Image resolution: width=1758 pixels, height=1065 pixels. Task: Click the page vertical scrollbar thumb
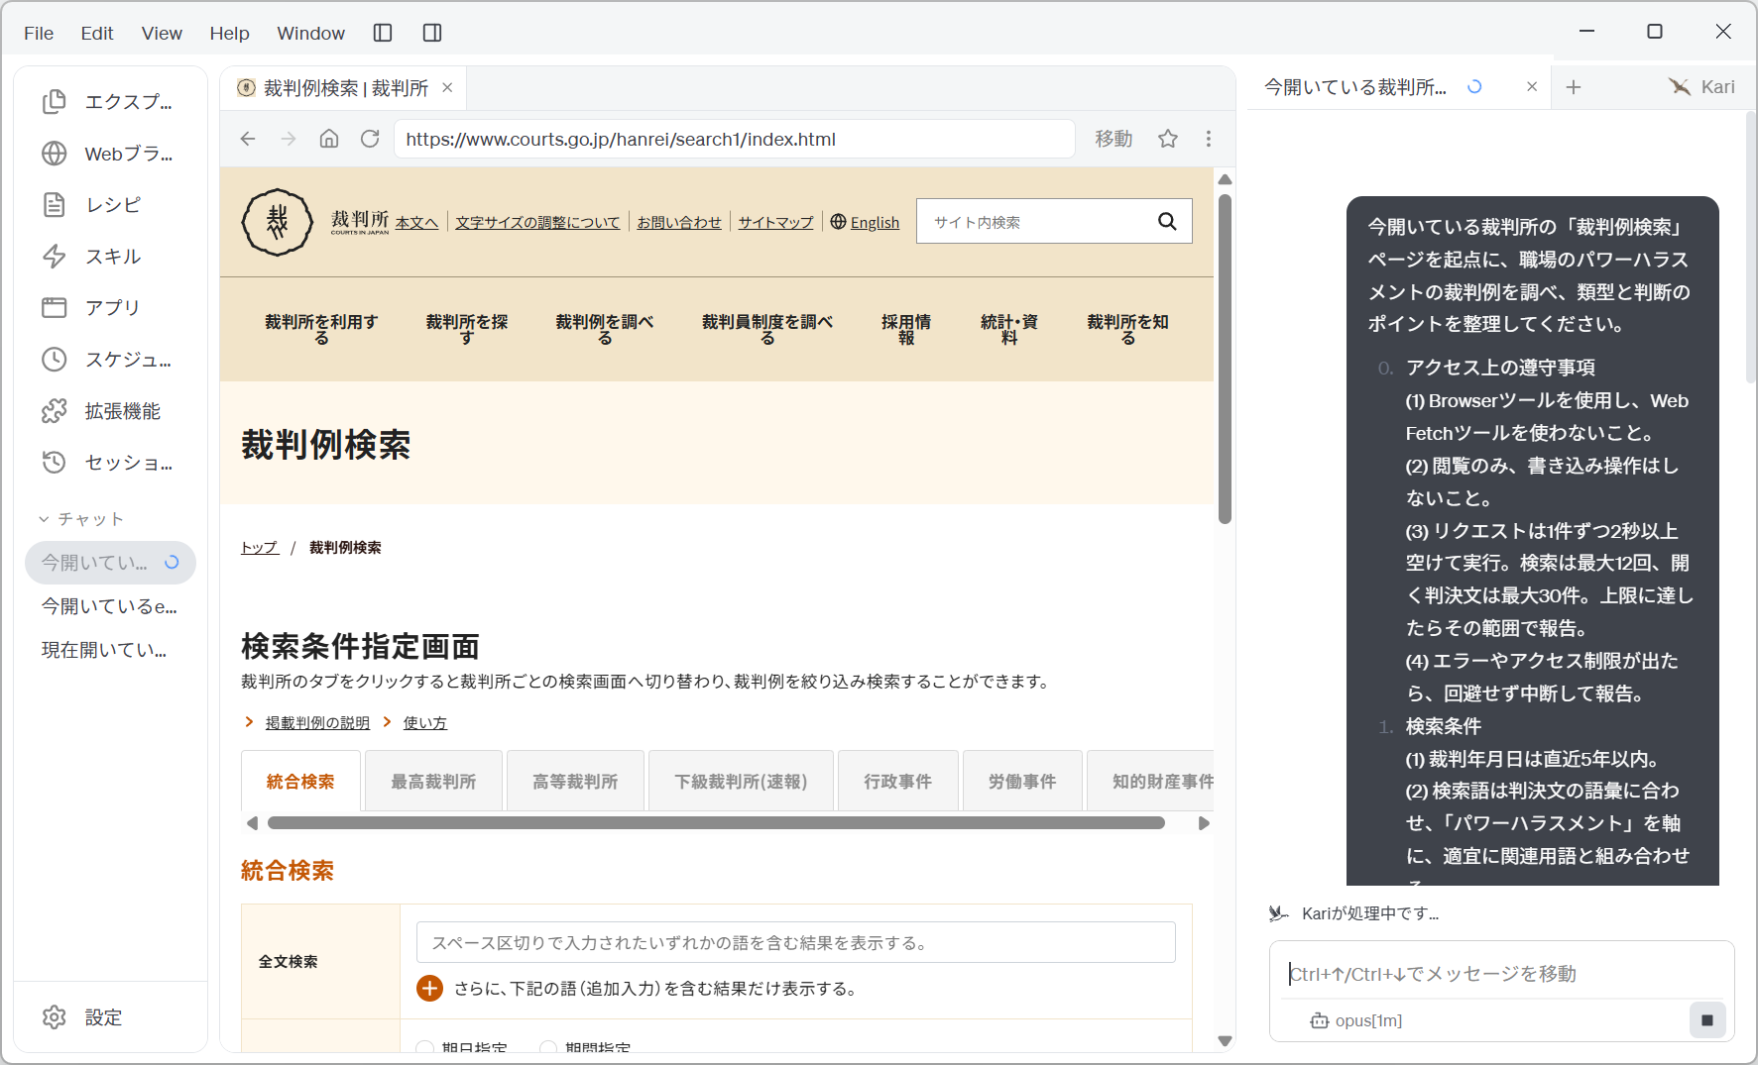(x=1225, y=359)
